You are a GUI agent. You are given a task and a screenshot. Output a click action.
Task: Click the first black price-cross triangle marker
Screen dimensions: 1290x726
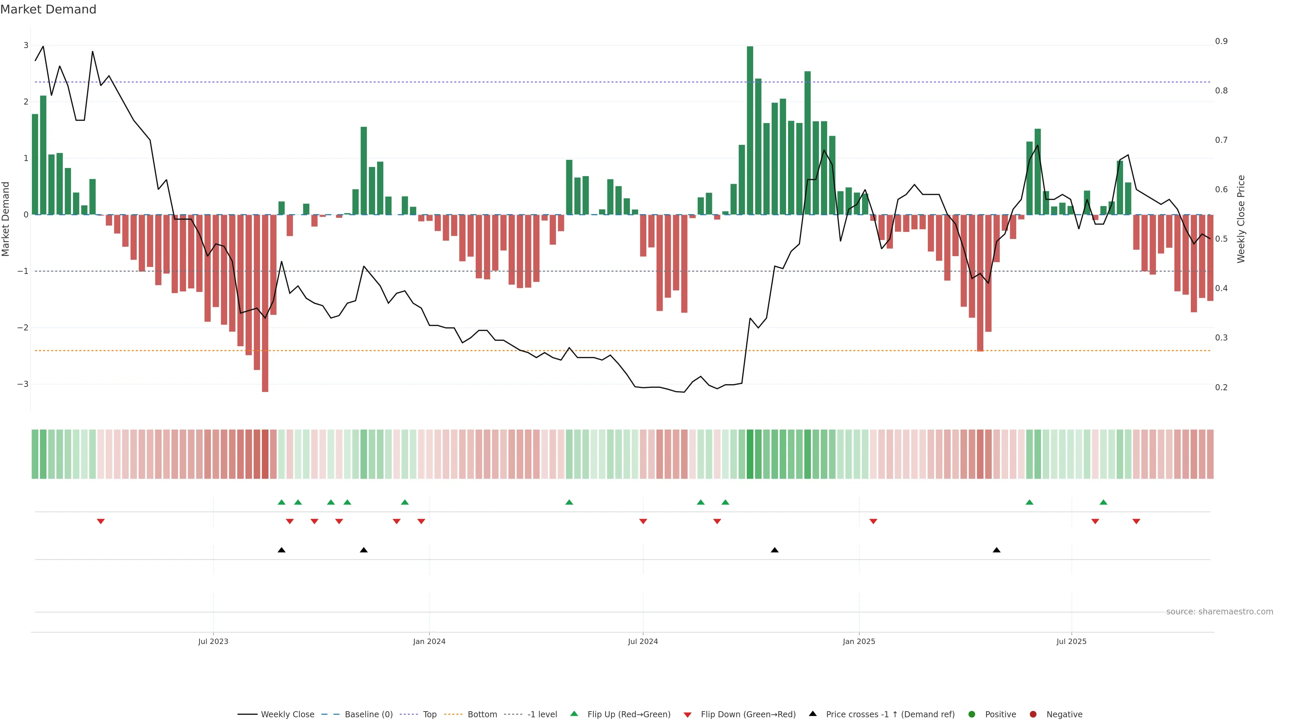tap(282, 550)
